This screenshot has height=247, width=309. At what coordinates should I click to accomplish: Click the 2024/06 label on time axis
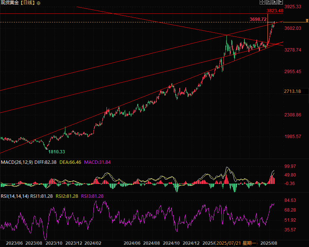[x=132, y=243]
